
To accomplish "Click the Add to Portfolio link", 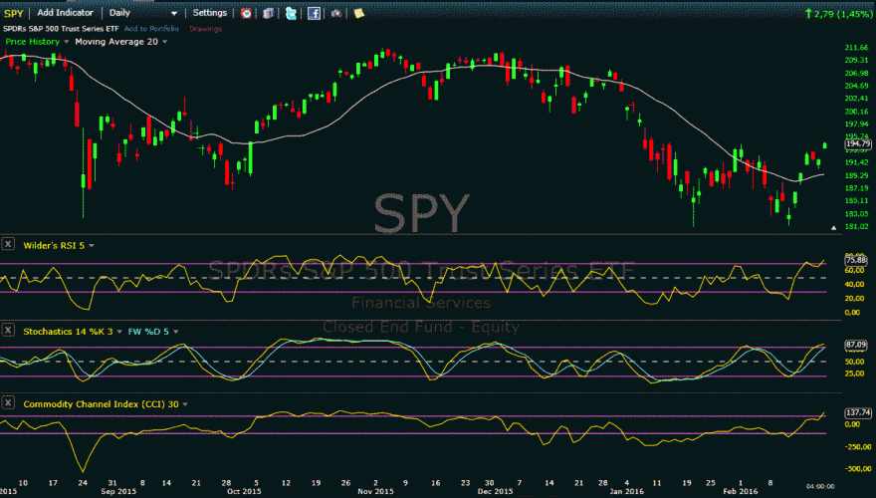I will [x=151, y=29].
